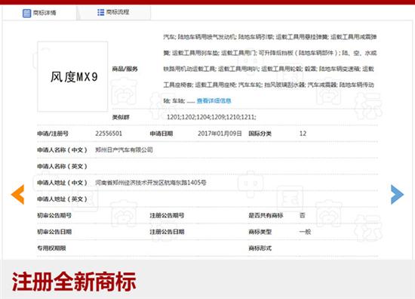The image size is (415, 299).
Task: Go to next record with blue arrow
Action: (397, 194)
